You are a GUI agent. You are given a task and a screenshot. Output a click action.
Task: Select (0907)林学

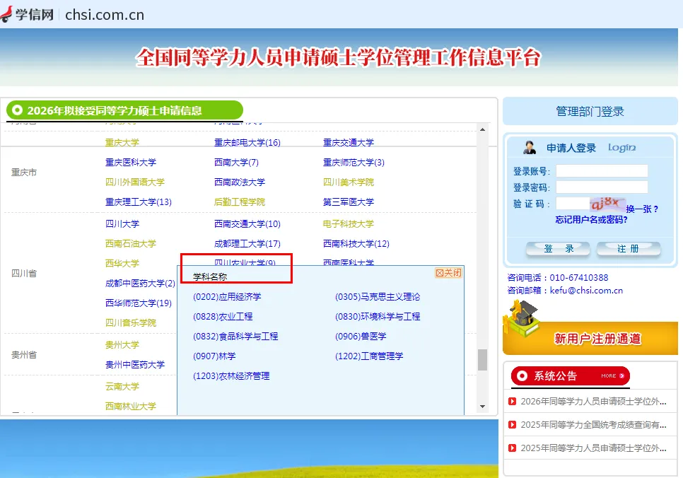pos(214,356)
